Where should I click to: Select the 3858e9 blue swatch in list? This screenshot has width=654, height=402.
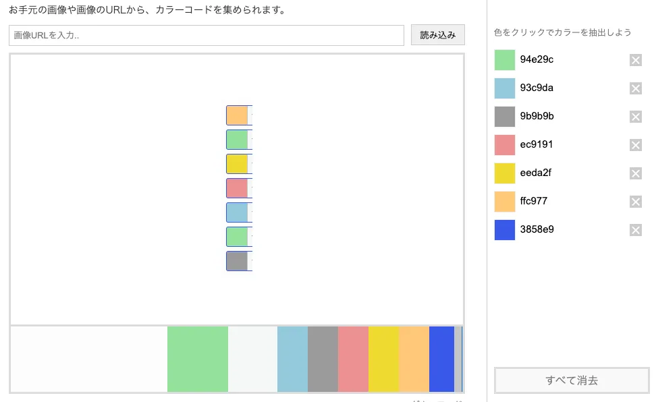click(x=505, y=230)
